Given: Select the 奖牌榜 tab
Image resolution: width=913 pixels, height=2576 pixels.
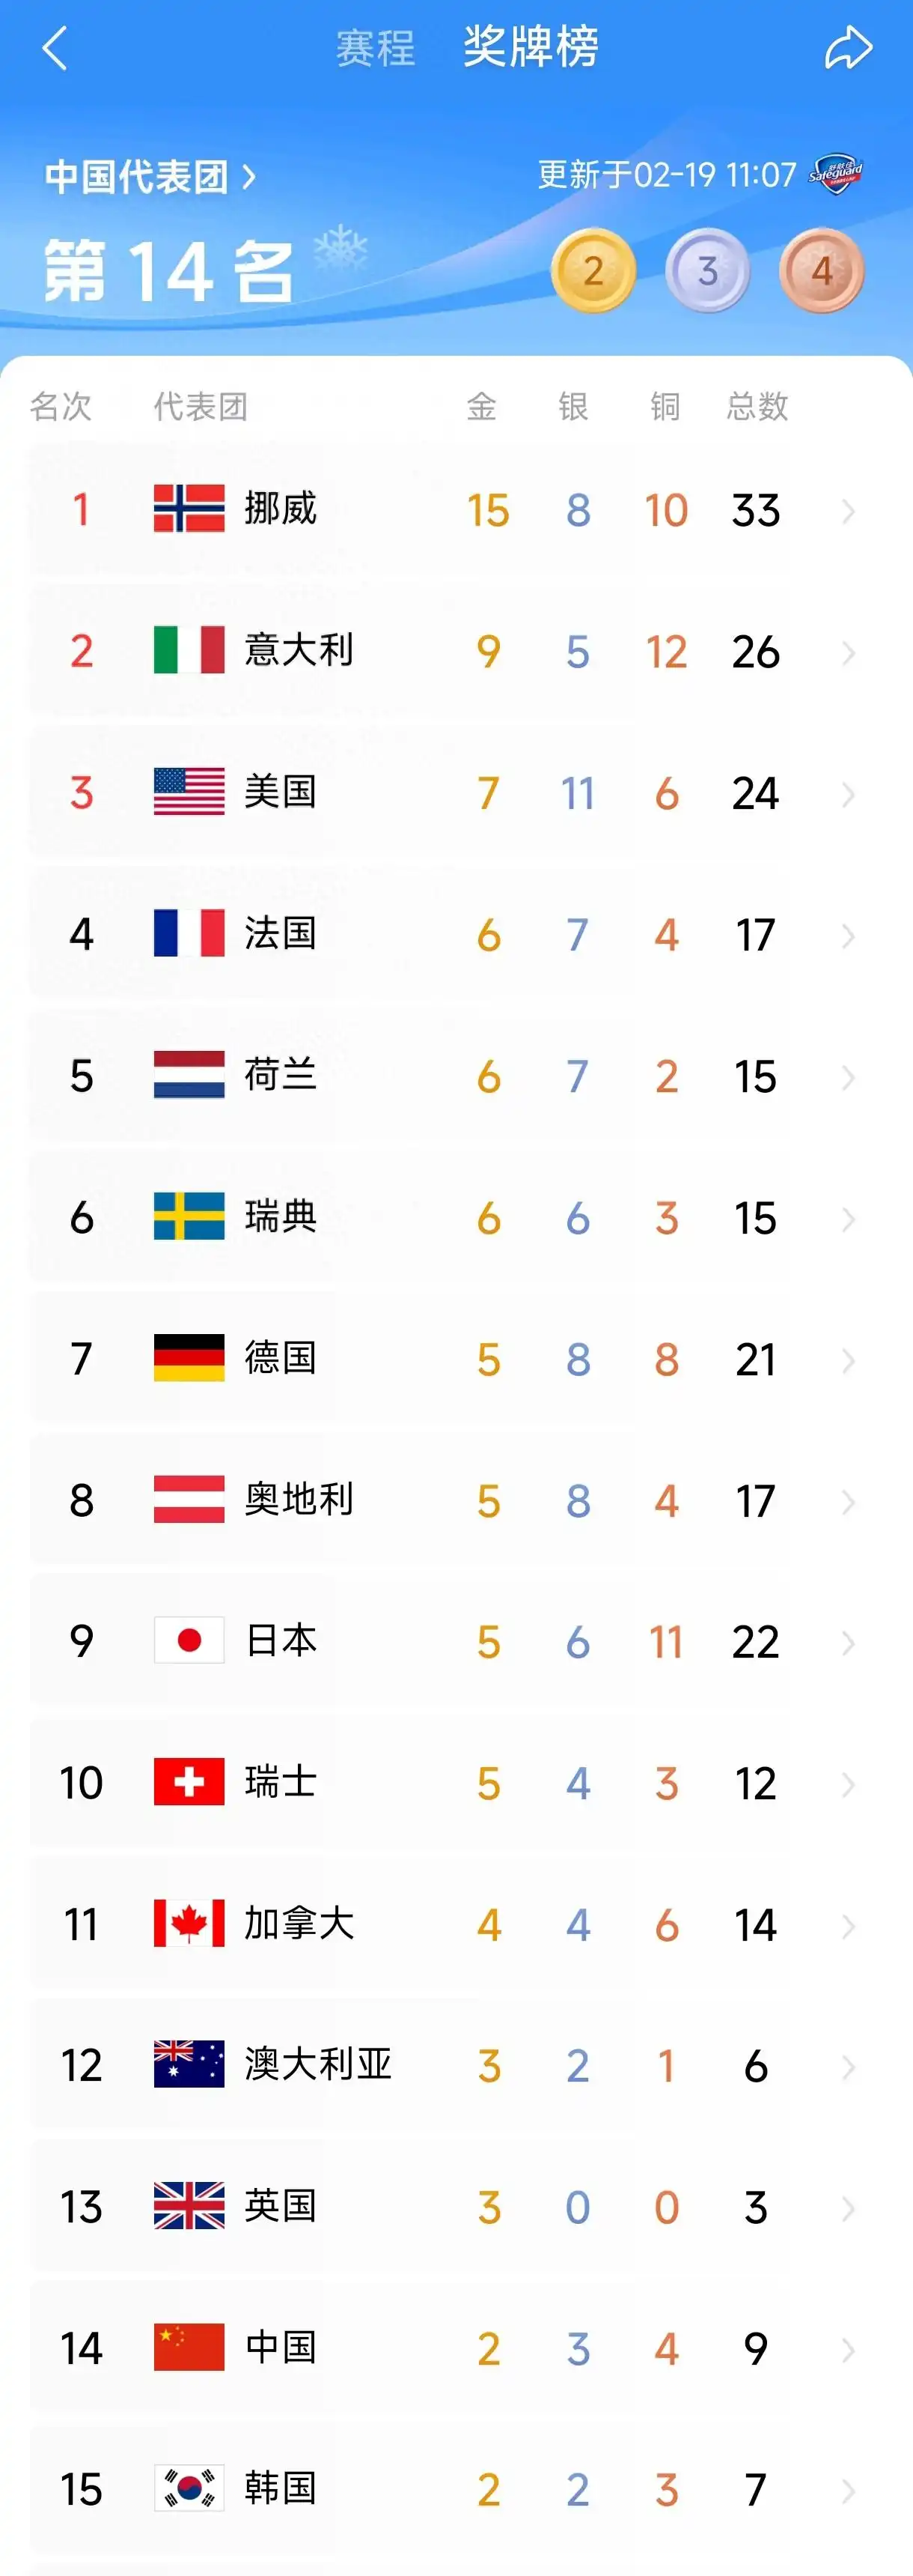Looking at the screenshot, I should (531, 47).
